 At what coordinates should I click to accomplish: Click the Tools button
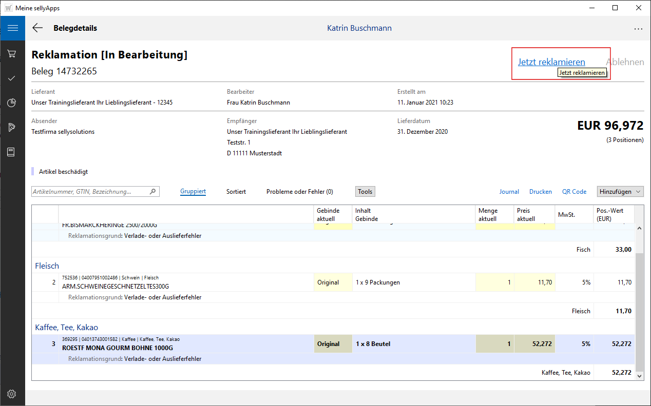tap(365, 192)
